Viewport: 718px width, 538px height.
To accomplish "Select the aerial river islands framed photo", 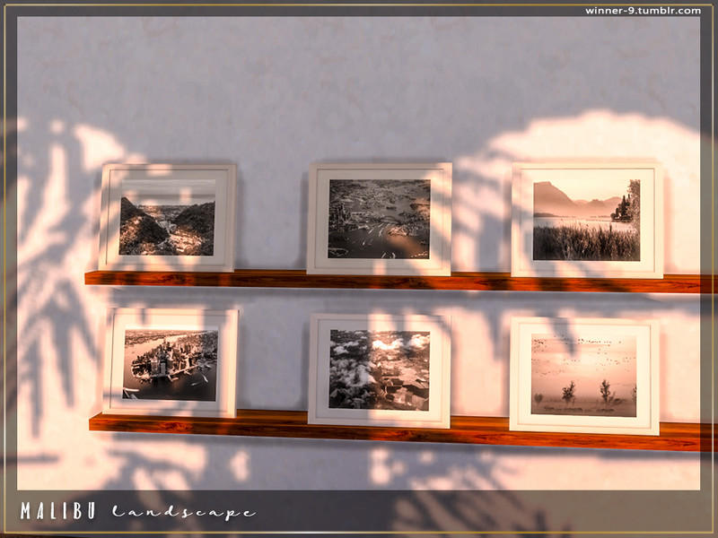I will [x=379, y=219].
